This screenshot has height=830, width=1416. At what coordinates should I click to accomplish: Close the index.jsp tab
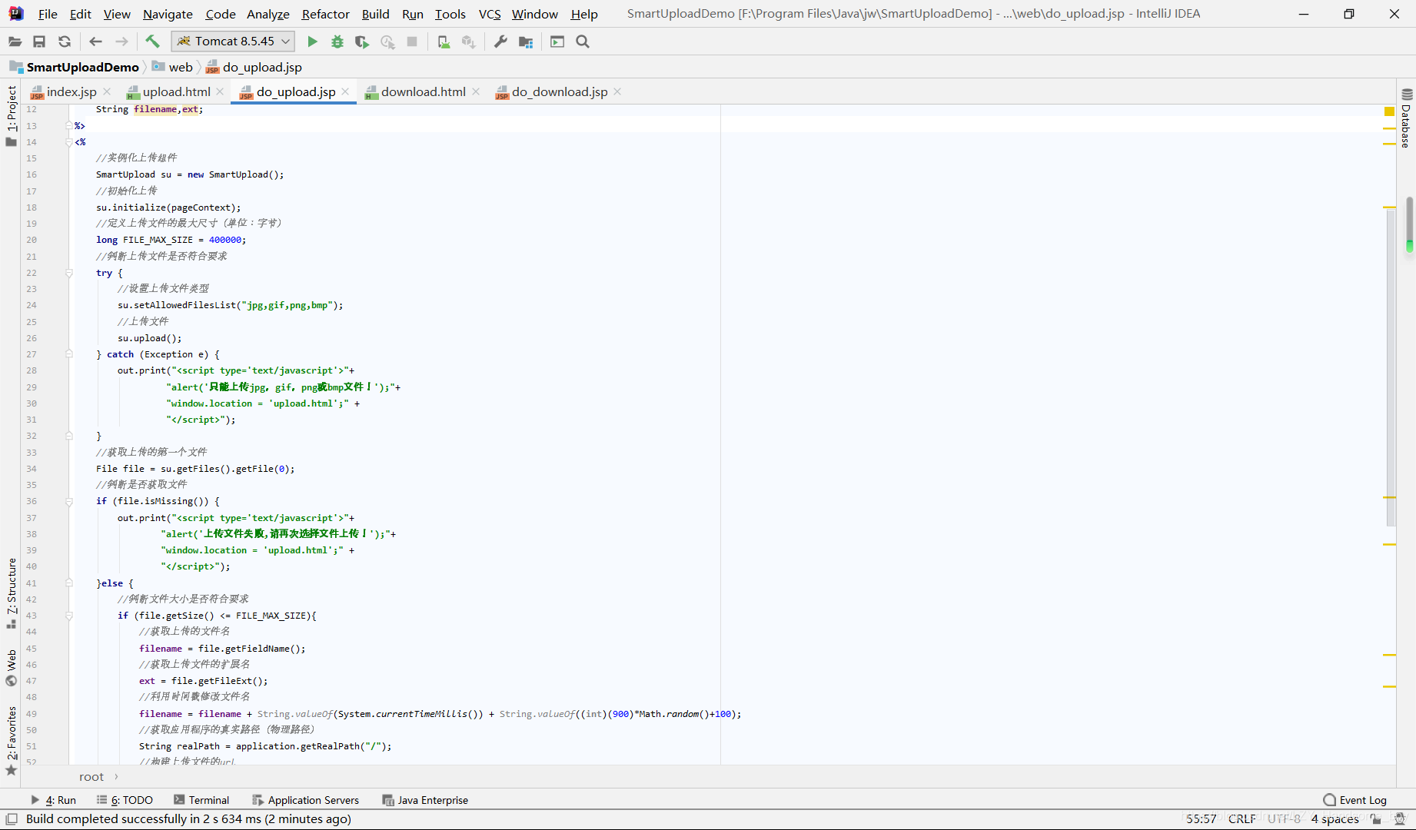pos(107,92)
